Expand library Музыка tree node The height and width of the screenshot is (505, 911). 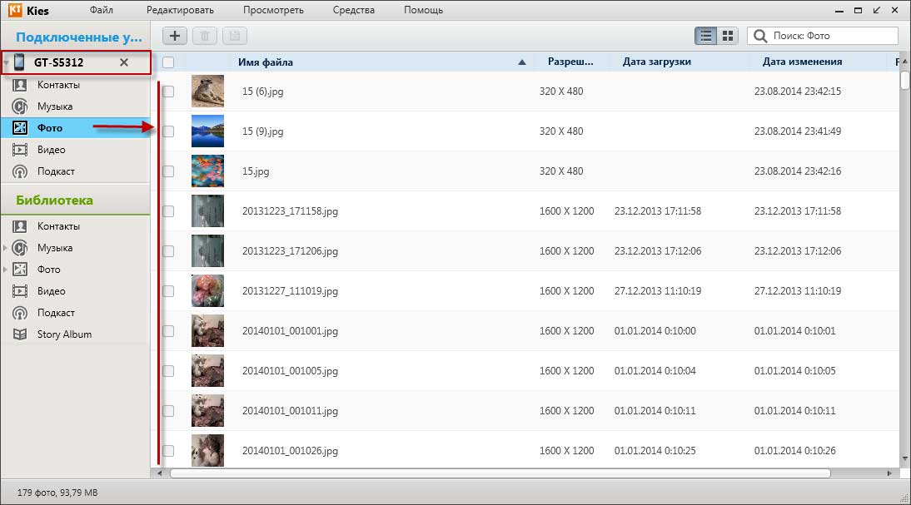(x=5, y=248)
